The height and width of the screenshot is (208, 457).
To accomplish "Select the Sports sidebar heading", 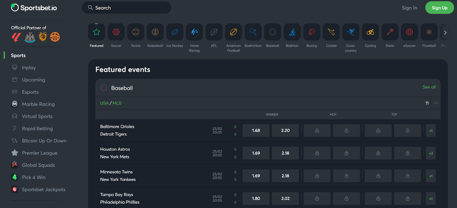I will (x=18, y=55).
